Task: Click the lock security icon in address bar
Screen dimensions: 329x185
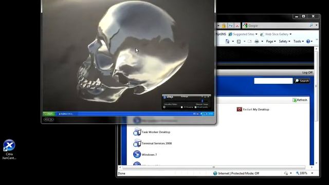Action: (224, 26)
